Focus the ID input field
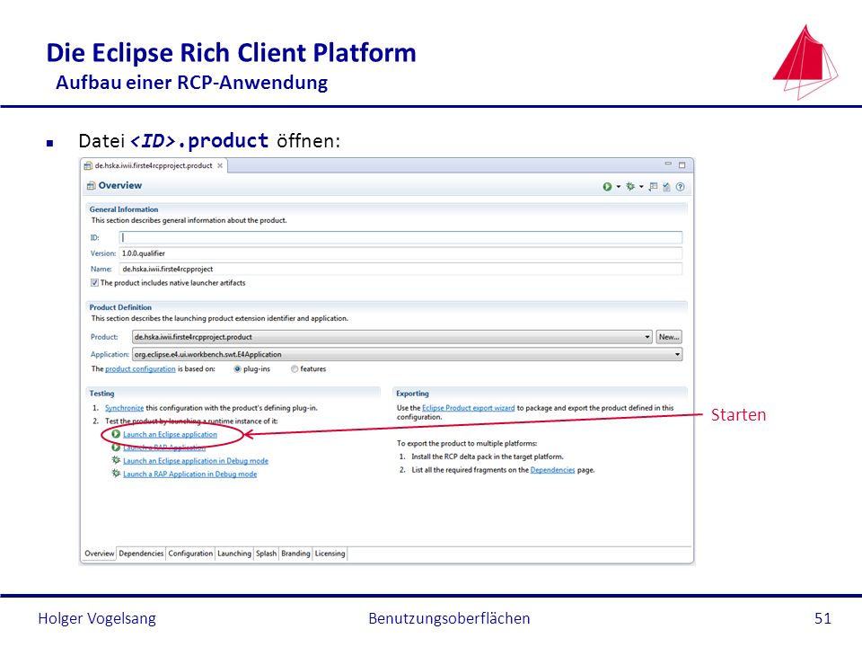 pos(400,237)
